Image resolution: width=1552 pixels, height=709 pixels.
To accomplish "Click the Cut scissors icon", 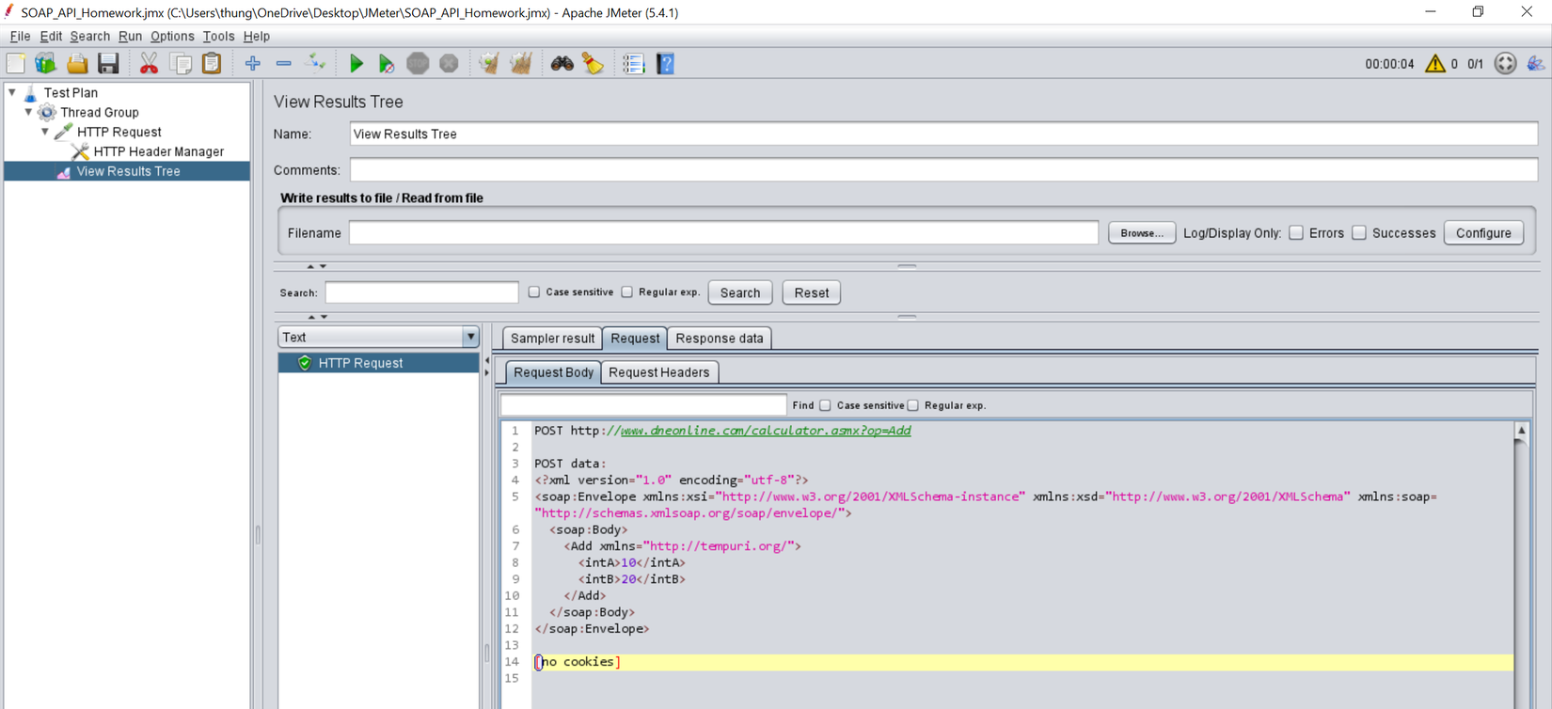I will 149,64.
